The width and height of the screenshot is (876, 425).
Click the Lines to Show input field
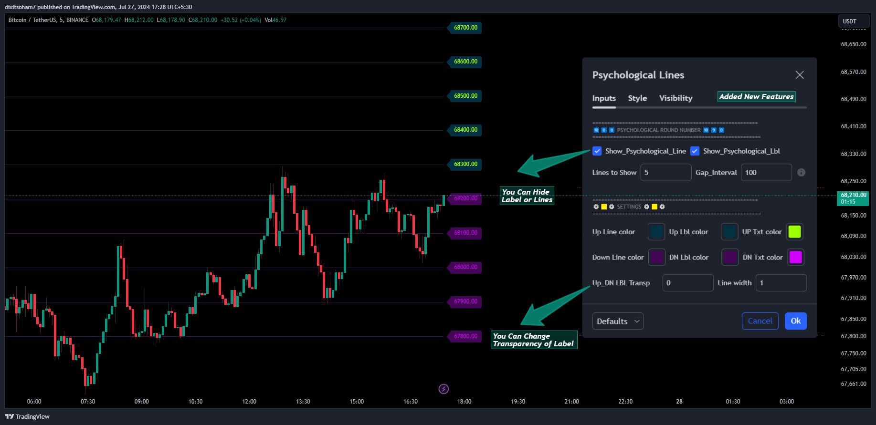click(x=666, y=173)
